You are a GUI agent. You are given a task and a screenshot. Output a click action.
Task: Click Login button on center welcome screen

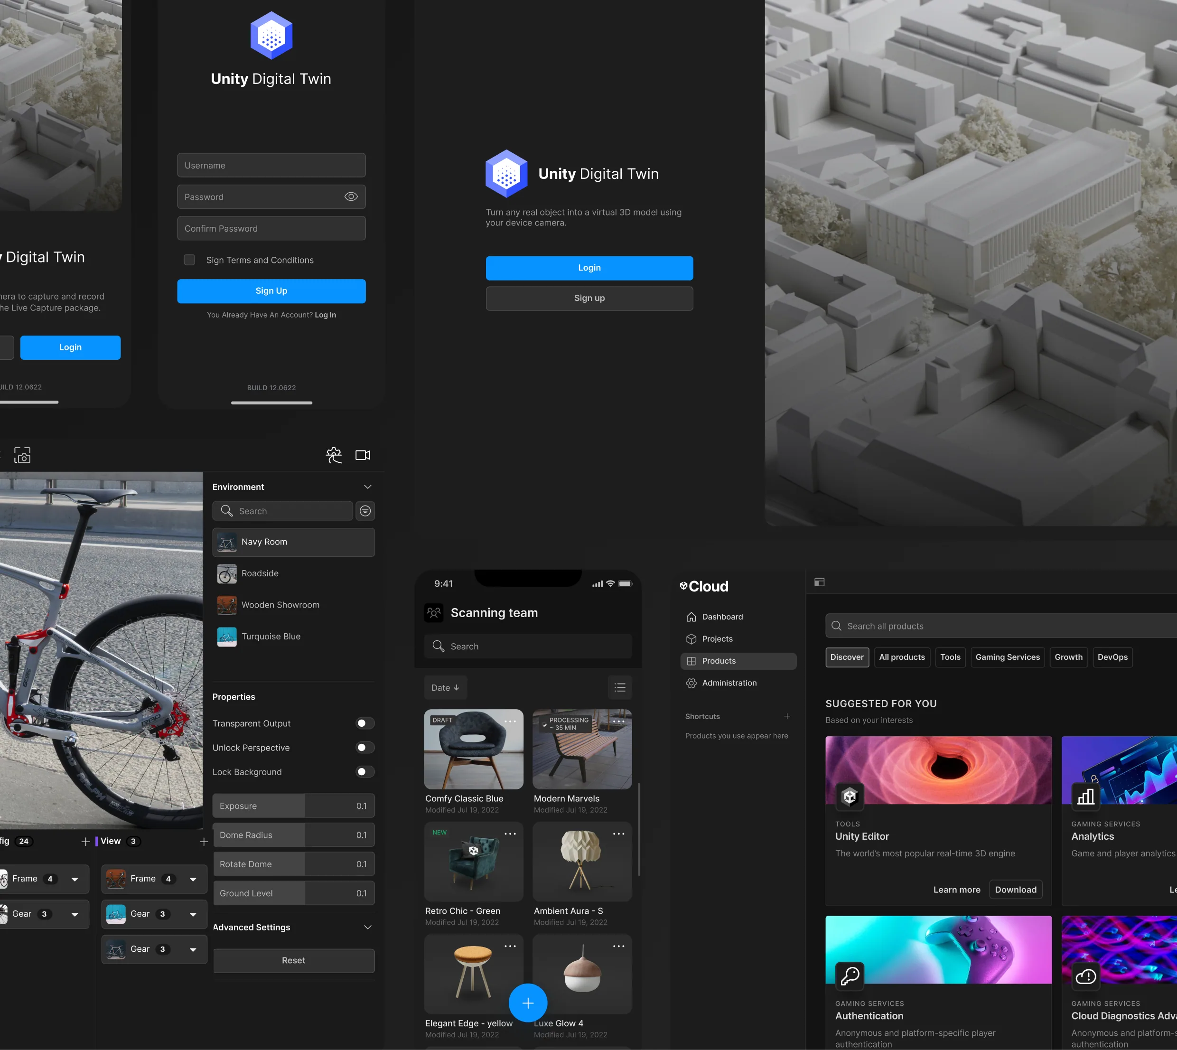coord(589,268)
